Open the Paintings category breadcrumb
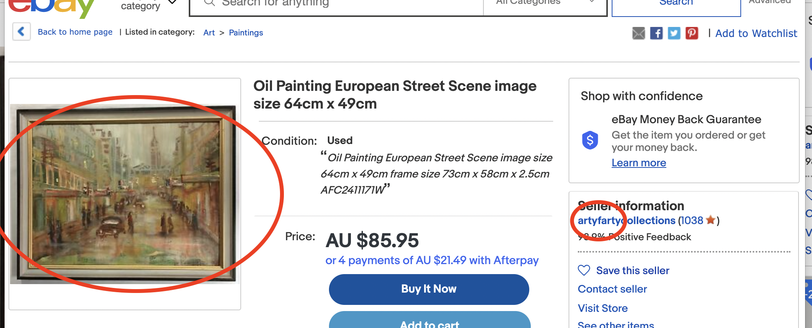The width and height of the screenshot is (812, 328). 246,33
